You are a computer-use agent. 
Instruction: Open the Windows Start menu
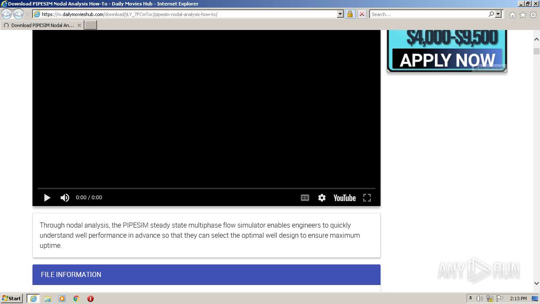(12, 298)
